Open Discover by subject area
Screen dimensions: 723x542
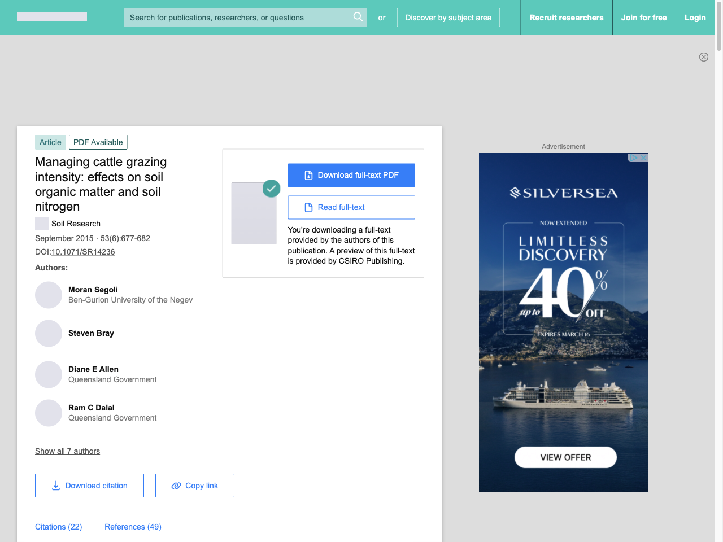pyautogui.click(x=448, y=18)
